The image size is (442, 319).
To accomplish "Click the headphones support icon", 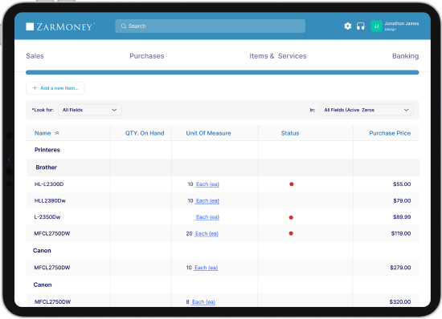I will [x=361, y=26].
